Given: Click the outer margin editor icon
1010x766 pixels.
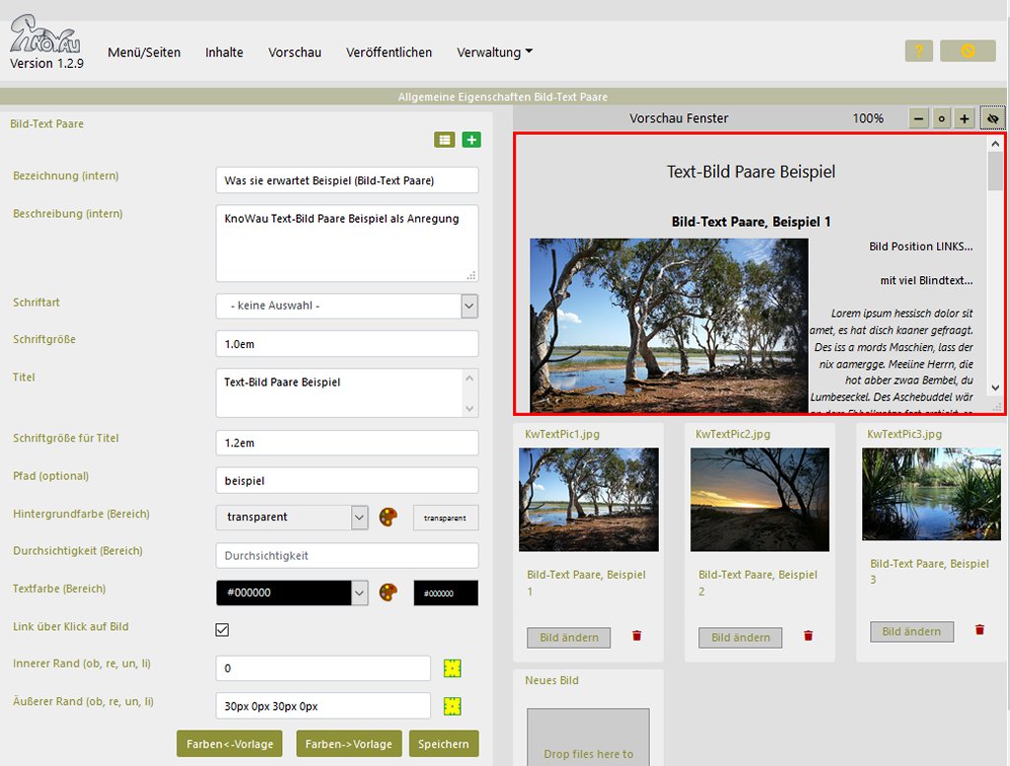Looking at the screenshot, I should [453, 706].
